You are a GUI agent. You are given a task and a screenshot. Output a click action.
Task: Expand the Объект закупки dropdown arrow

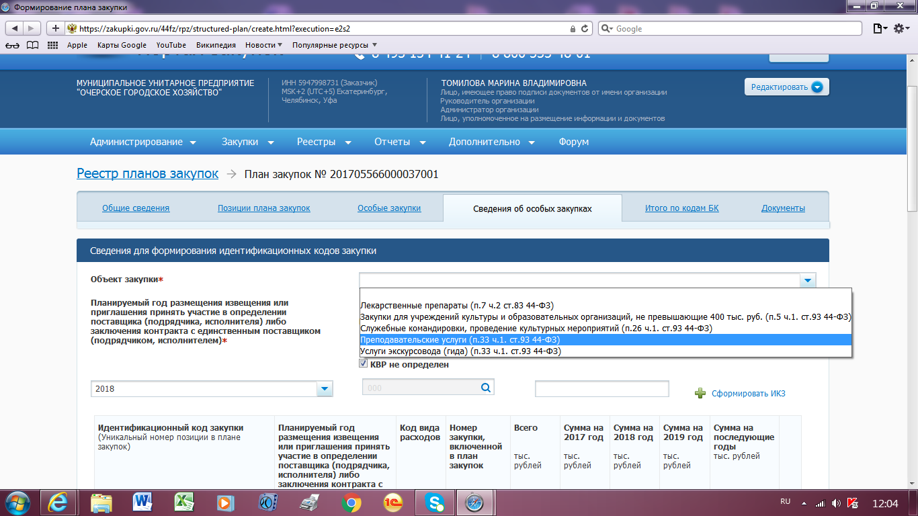(x=808, y=280)
